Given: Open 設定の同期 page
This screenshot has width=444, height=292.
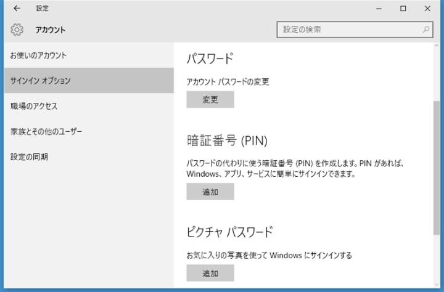Looking at the screenshot, I should pyautogui.click(x=89, y=156).
